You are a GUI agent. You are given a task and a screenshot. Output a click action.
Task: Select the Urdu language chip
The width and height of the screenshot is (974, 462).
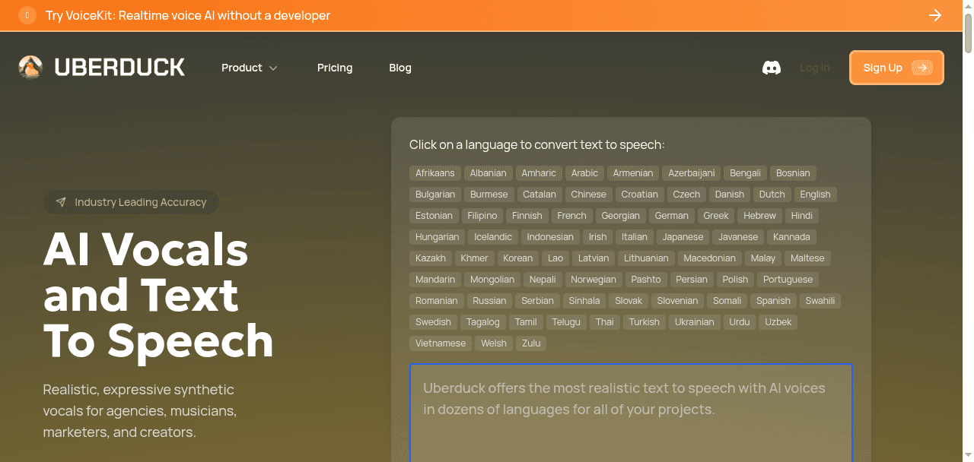740,322
